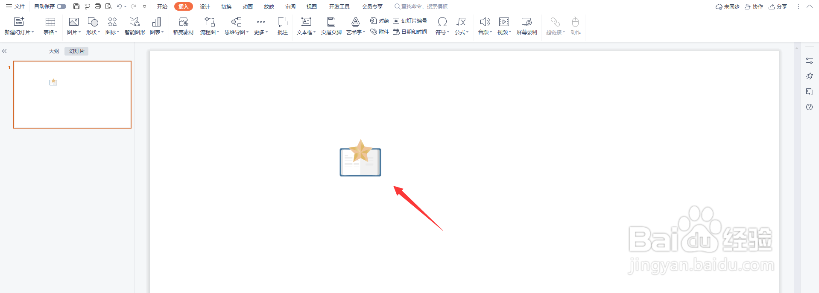Click the 幻灯片编号 button
The height and width of the screenshot is (293, 819).
[410, 21]
